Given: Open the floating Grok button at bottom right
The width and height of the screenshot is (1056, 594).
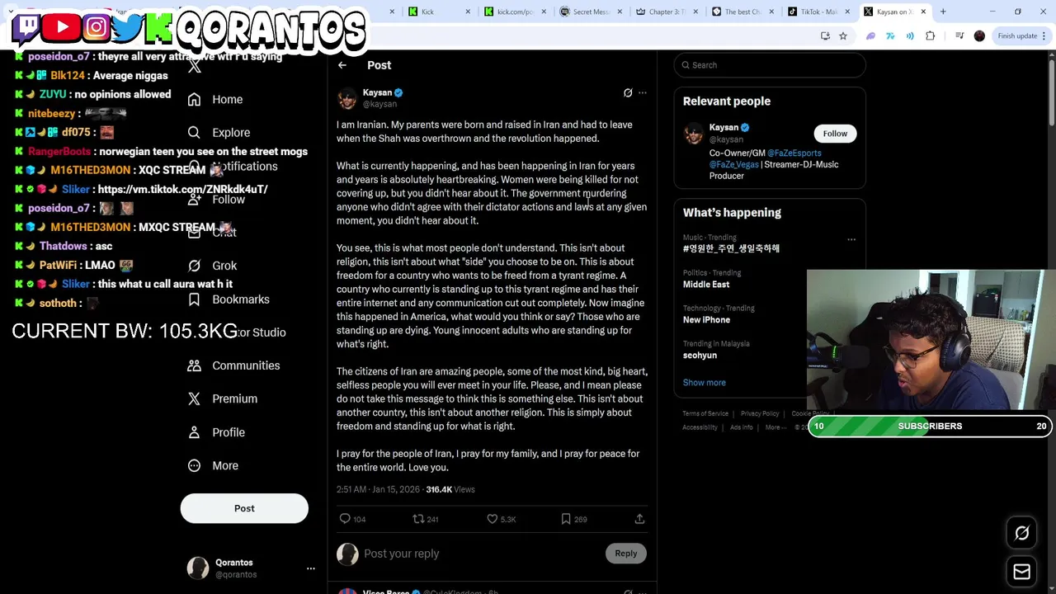Looking at the screenshot, I should pyautogui.click(x=1021, y=534).
